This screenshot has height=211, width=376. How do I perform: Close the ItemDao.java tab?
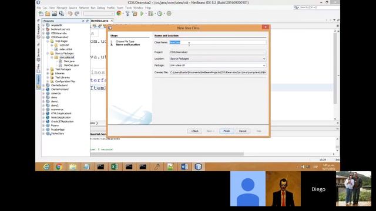tap(112, 21)
